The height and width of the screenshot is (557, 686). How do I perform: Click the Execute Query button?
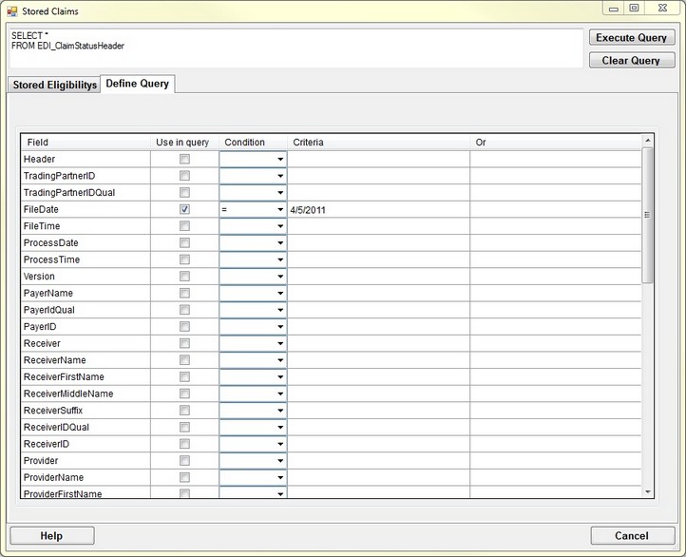pos(632,38)
